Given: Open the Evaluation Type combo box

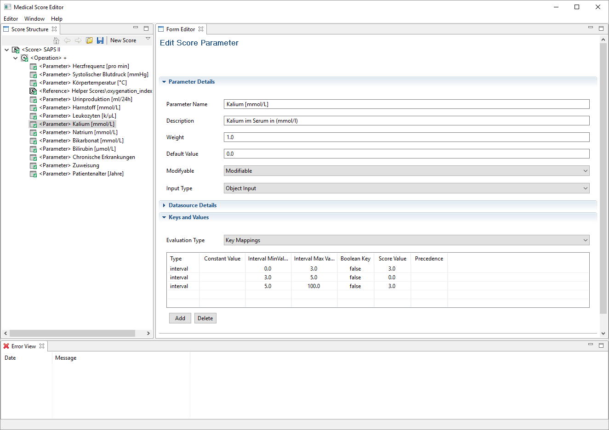Looking at the screenshot, I should tap(406, 240).
